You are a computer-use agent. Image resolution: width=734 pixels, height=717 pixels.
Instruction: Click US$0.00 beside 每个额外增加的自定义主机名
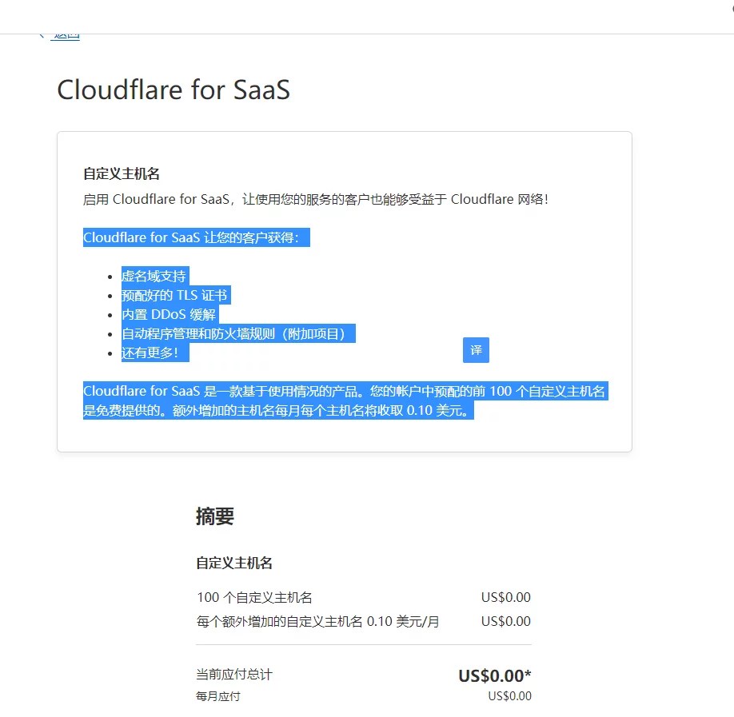pos(506,622)
